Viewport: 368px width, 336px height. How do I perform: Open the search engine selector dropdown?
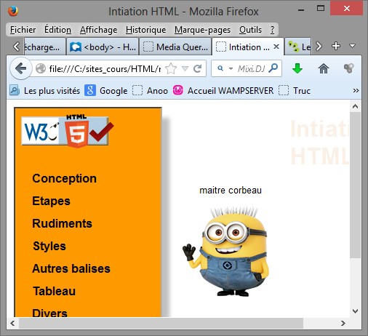(231, 68)
